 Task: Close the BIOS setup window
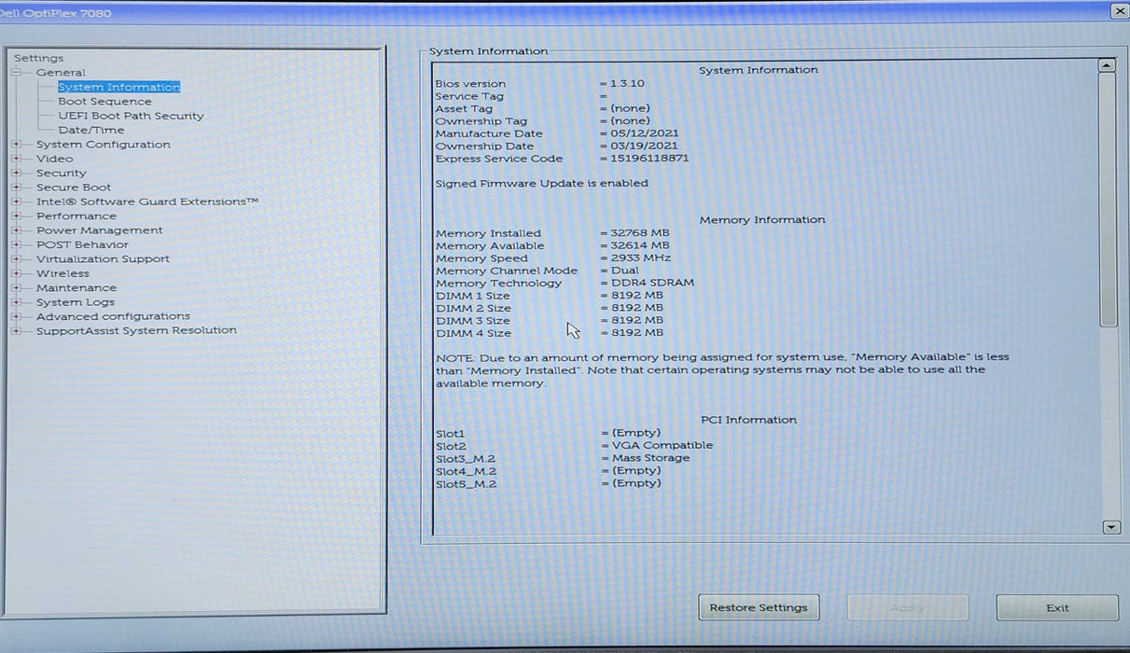tap(1120, 10)
